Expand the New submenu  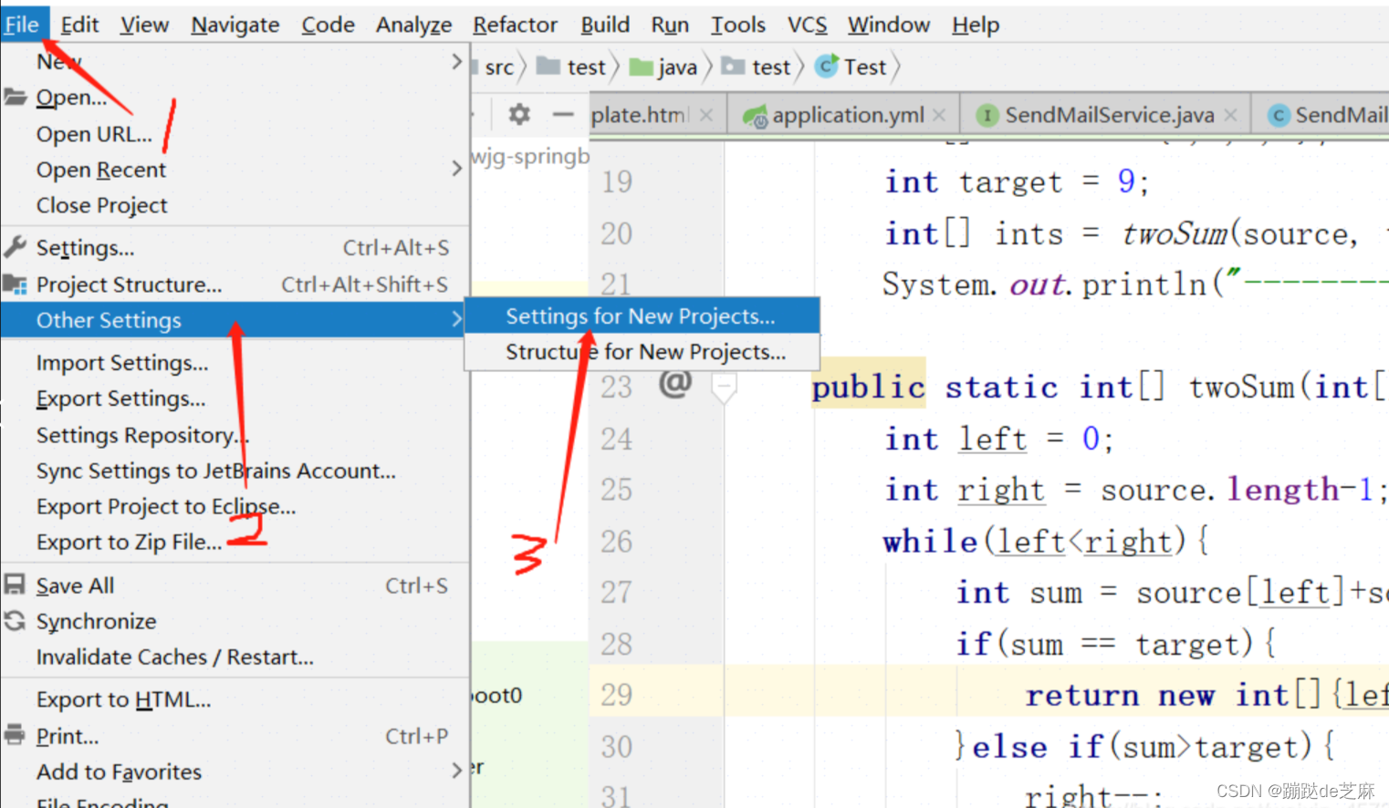click(456, 60)
